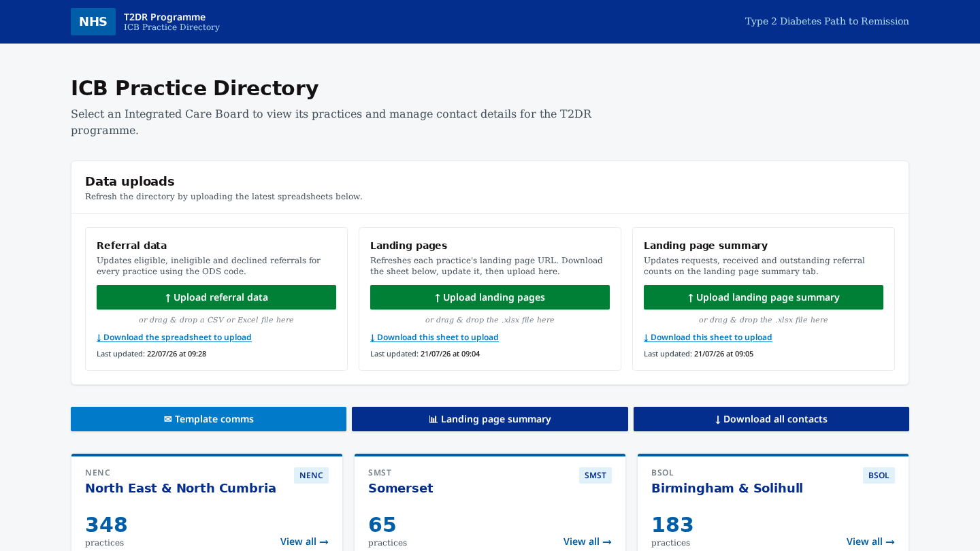Open Template comms with envelope icon
The height and width of the screenshot is (551, 980).
pos(208,419)
